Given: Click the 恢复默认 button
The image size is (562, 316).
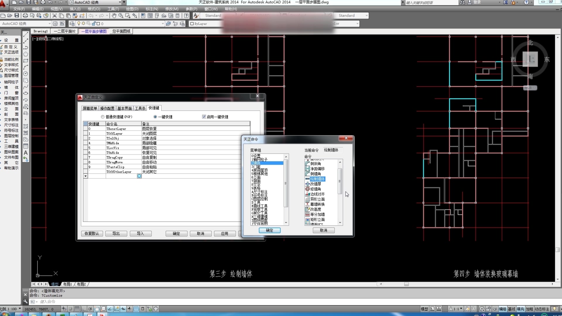Looking at the screenshot, I should 92,233.
